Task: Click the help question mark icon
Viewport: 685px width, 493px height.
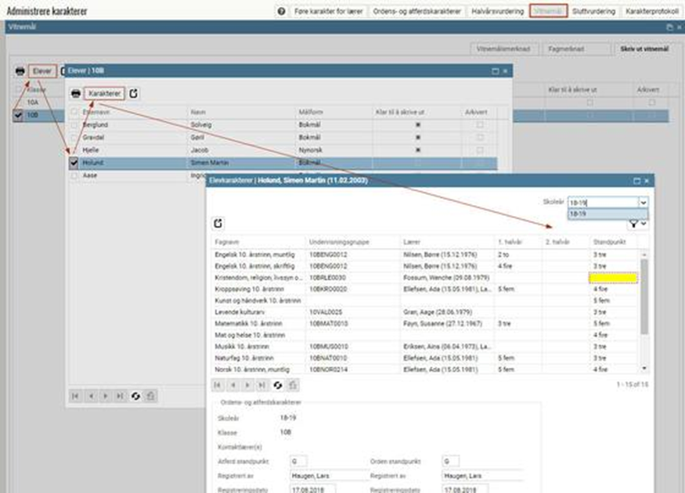Action: [x=281, y=12]
